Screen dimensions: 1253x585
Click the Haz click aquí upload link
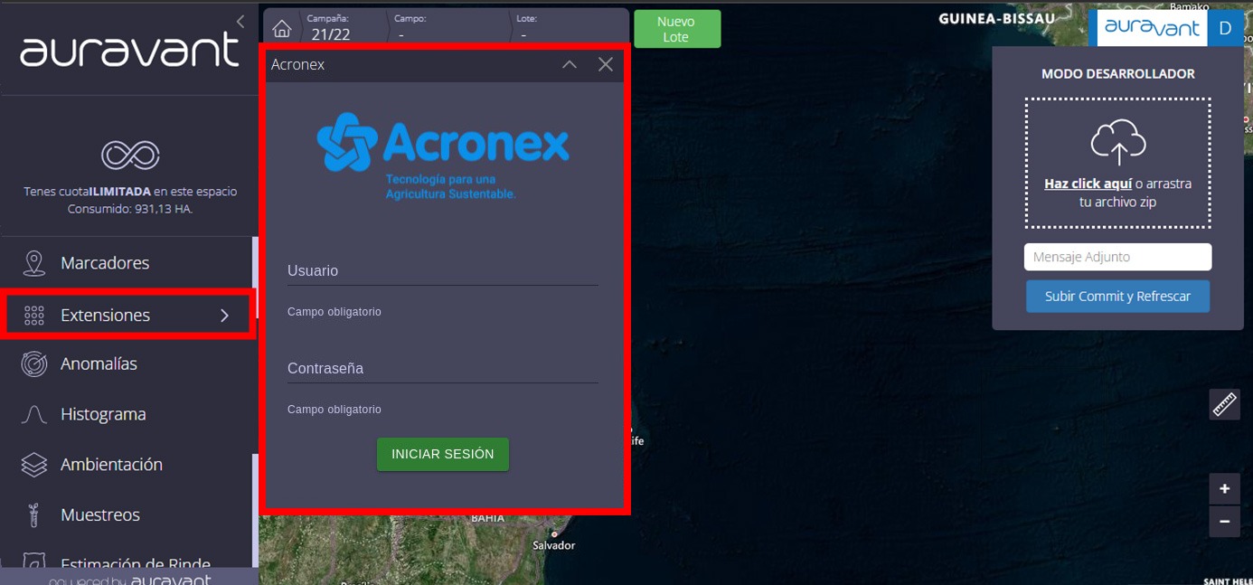[1088, 184]
